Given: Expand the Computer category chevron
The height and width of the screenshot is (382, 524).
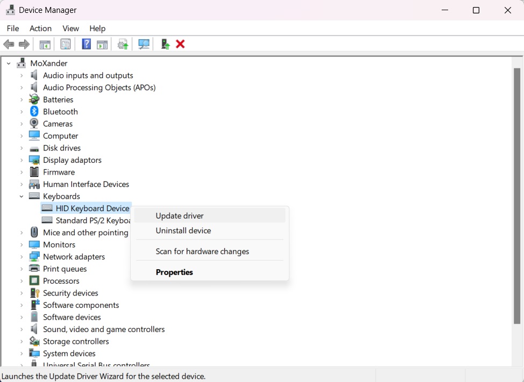Looking at the screenshot, I should (22, 136).
